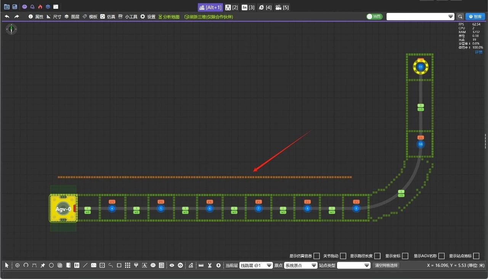
Task: Switch to the [2] tab
Action: 231,7
